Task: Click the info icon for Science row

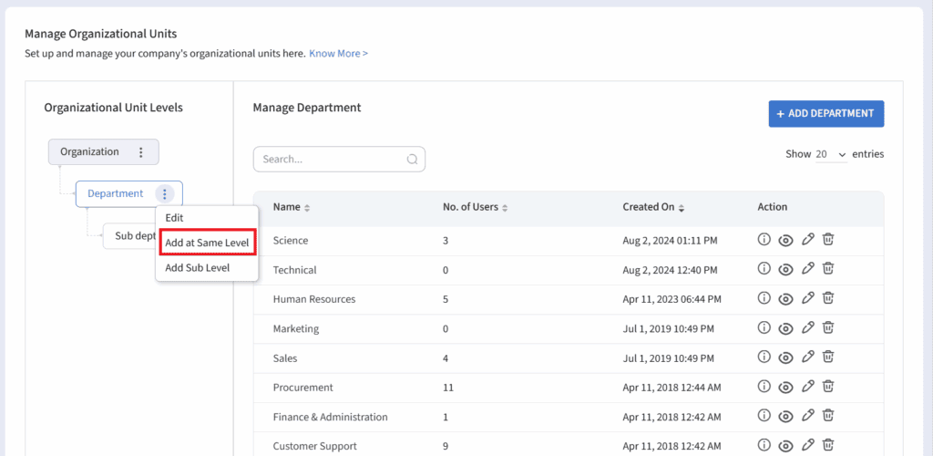Action: point(764,240)
